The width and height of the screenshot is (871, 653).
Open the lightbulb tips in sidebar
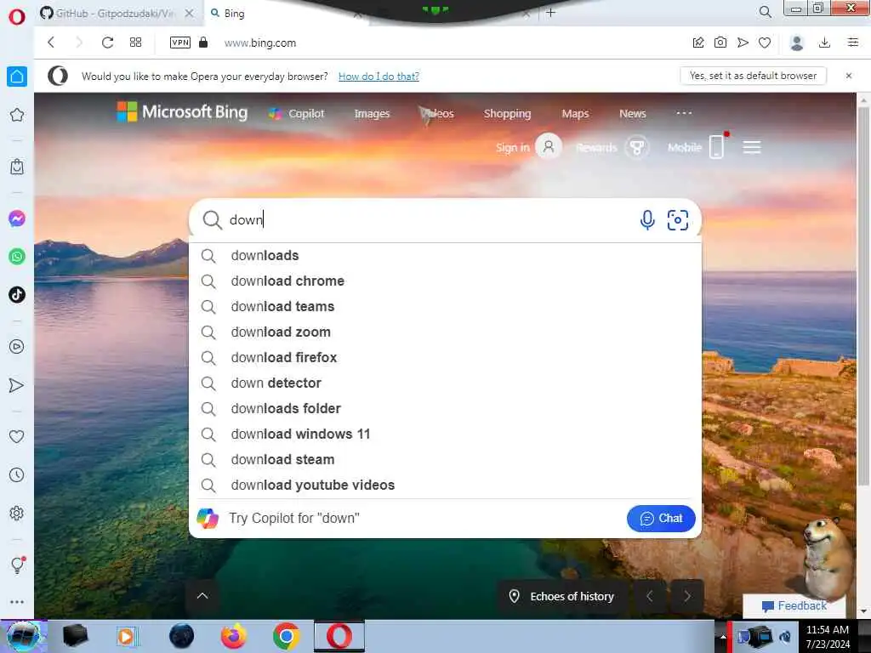click(x=17, y=565)
